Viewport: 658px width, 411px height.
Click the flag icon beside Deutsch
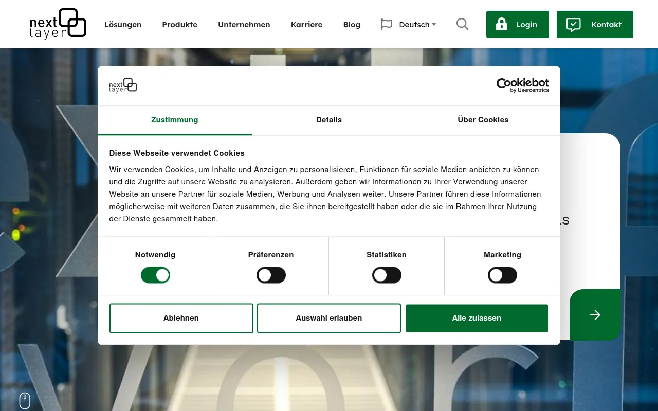tap(387, 24)
